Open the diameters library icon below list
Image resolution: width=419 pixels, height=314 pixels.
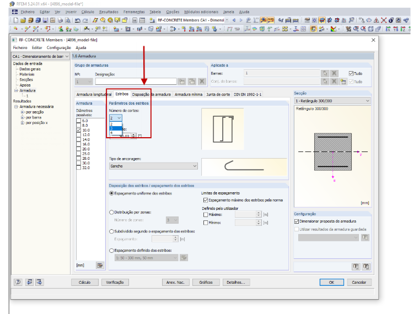[100, 265]
